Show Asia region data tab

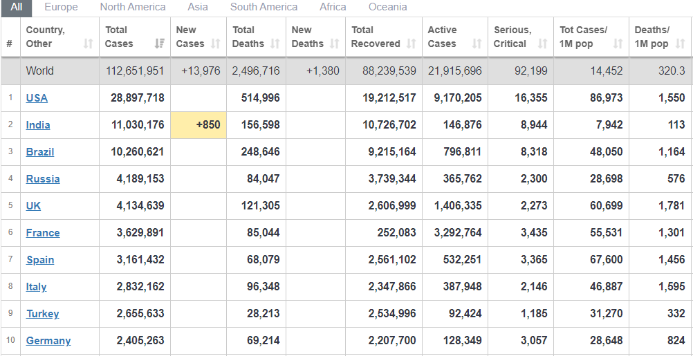198,7
